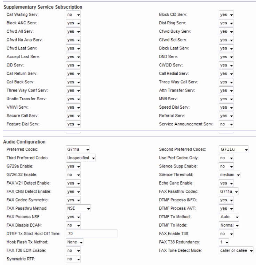Open the Preferred Codec dropdown
The height and width of the screenshot is (265, 256).
click(x=78, y=149)
